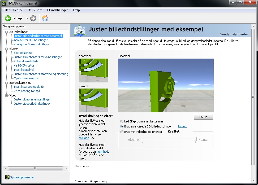Collapse the Skærm tree node
The width and height of the screenshot is (258, 185).
tap(7, 49)
